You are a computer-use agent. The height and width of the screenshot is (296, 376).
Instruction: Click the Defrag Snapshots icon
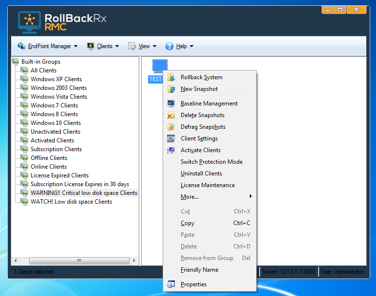pos(171,127)
